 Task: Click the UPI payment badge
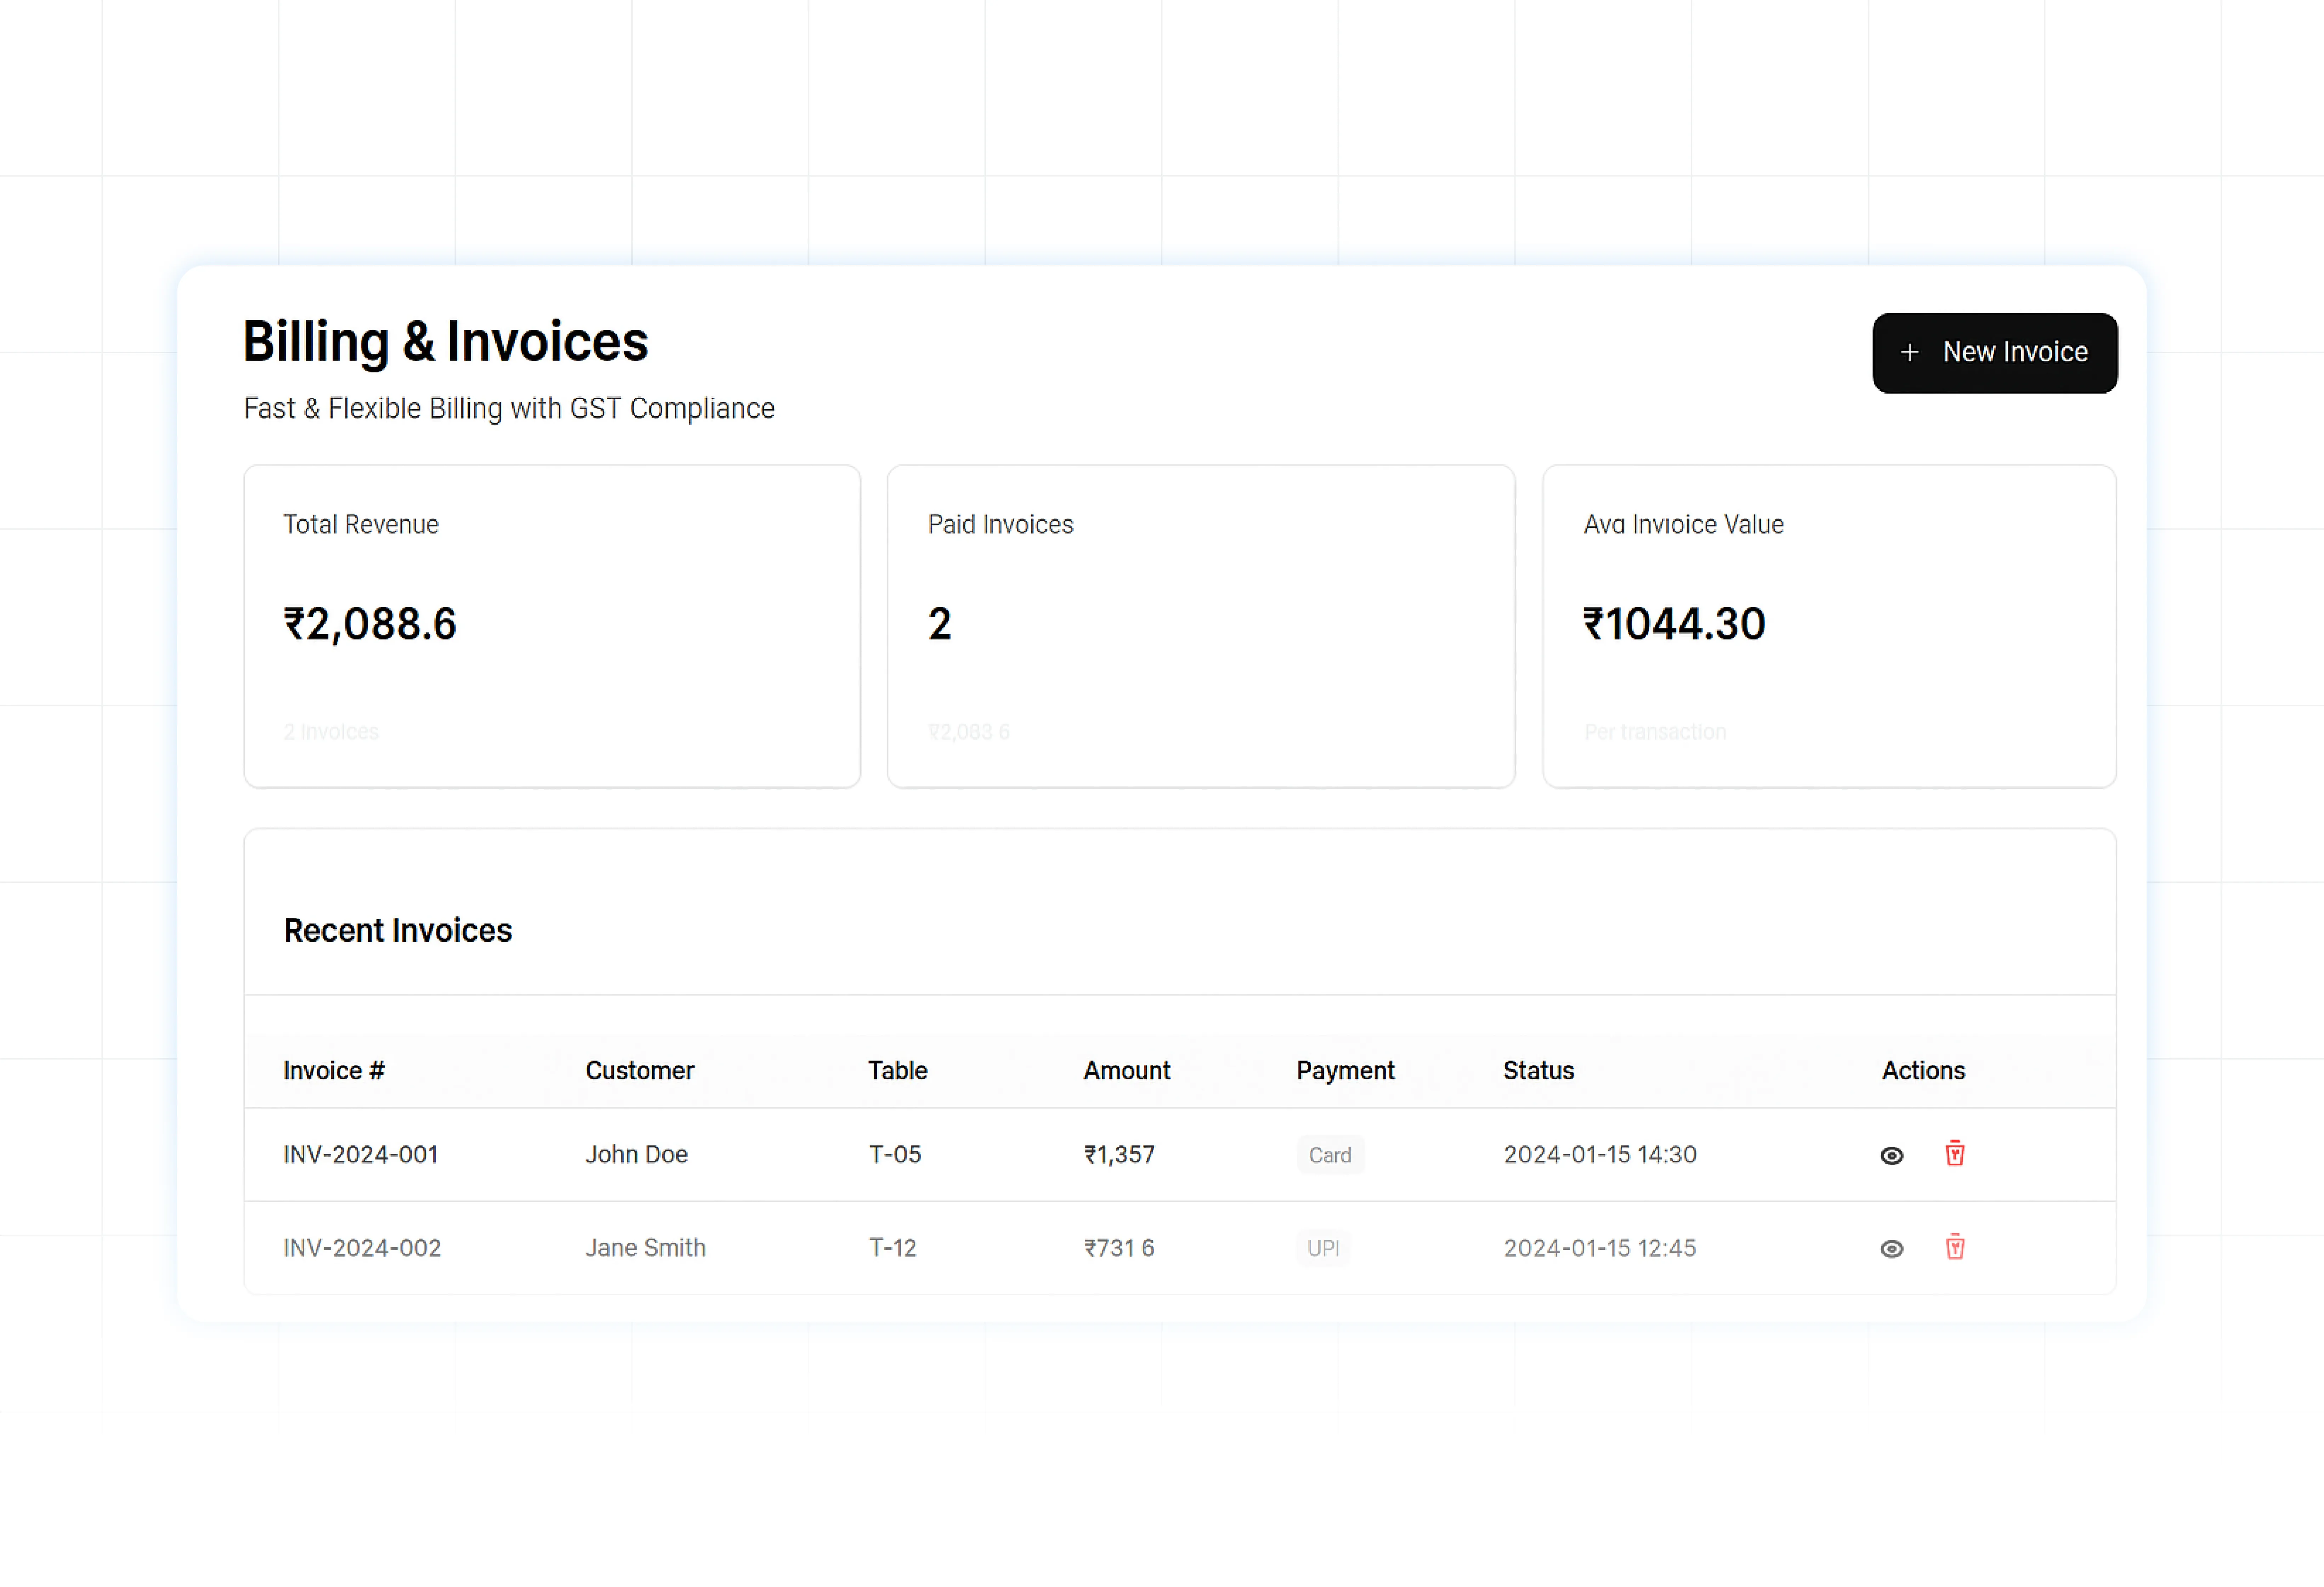point(1322,1248)
